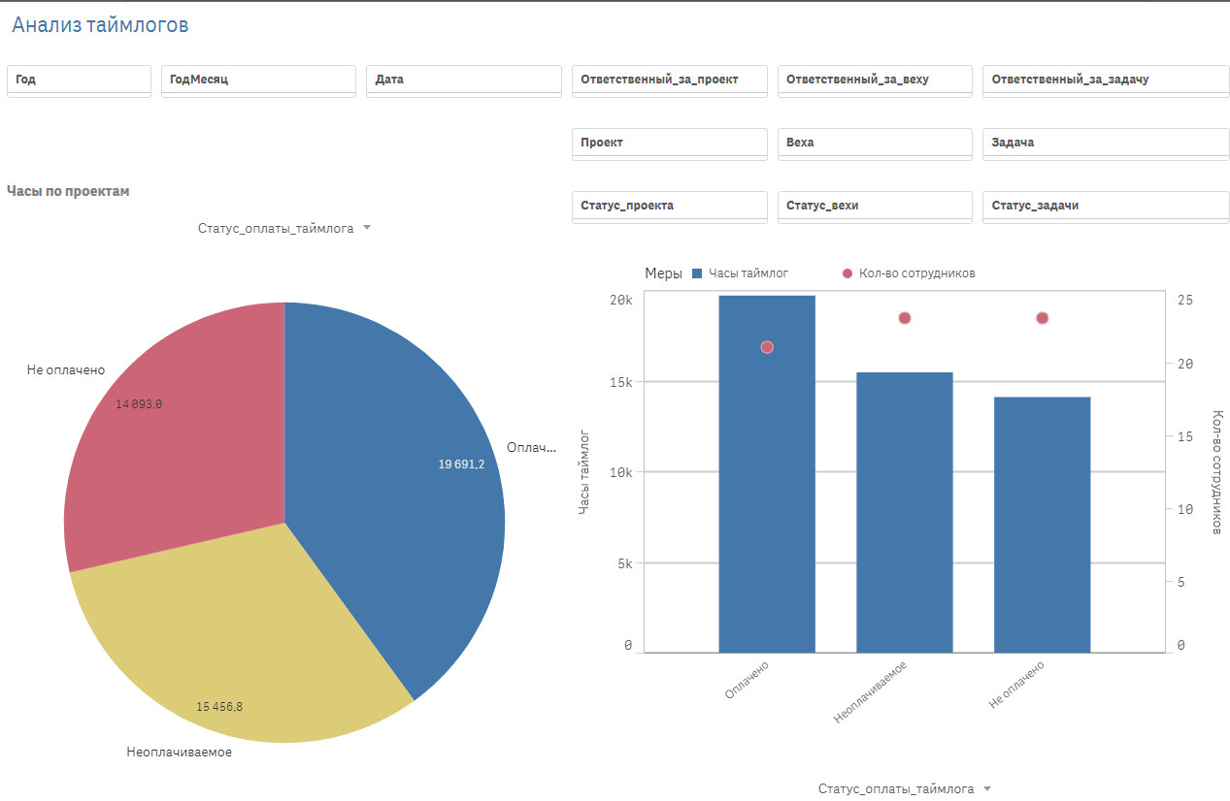Screen dimensions: 1230x801
Task: Click the Ответственный_за_задачу filter
Action: 1105,80
